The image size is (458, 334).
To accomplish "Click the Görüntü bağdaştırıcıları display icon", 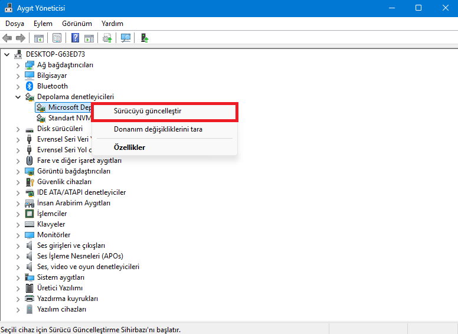I will click(29, 171).
